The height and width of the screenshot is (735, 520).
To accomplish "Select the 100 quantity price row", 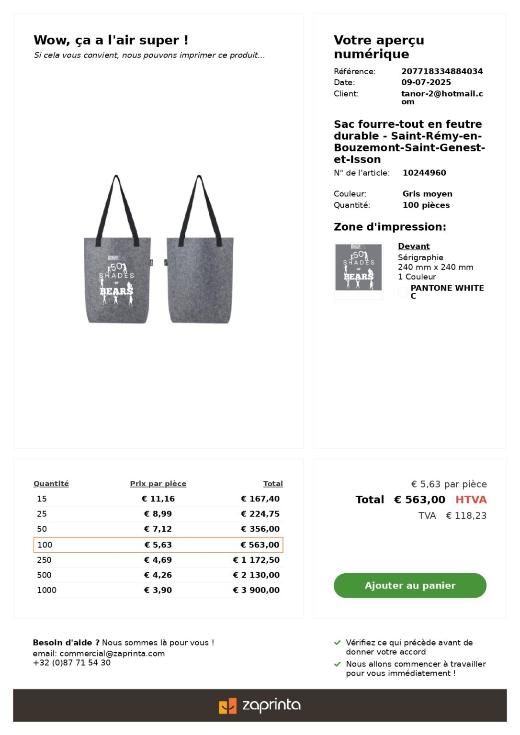I will 158,545.
